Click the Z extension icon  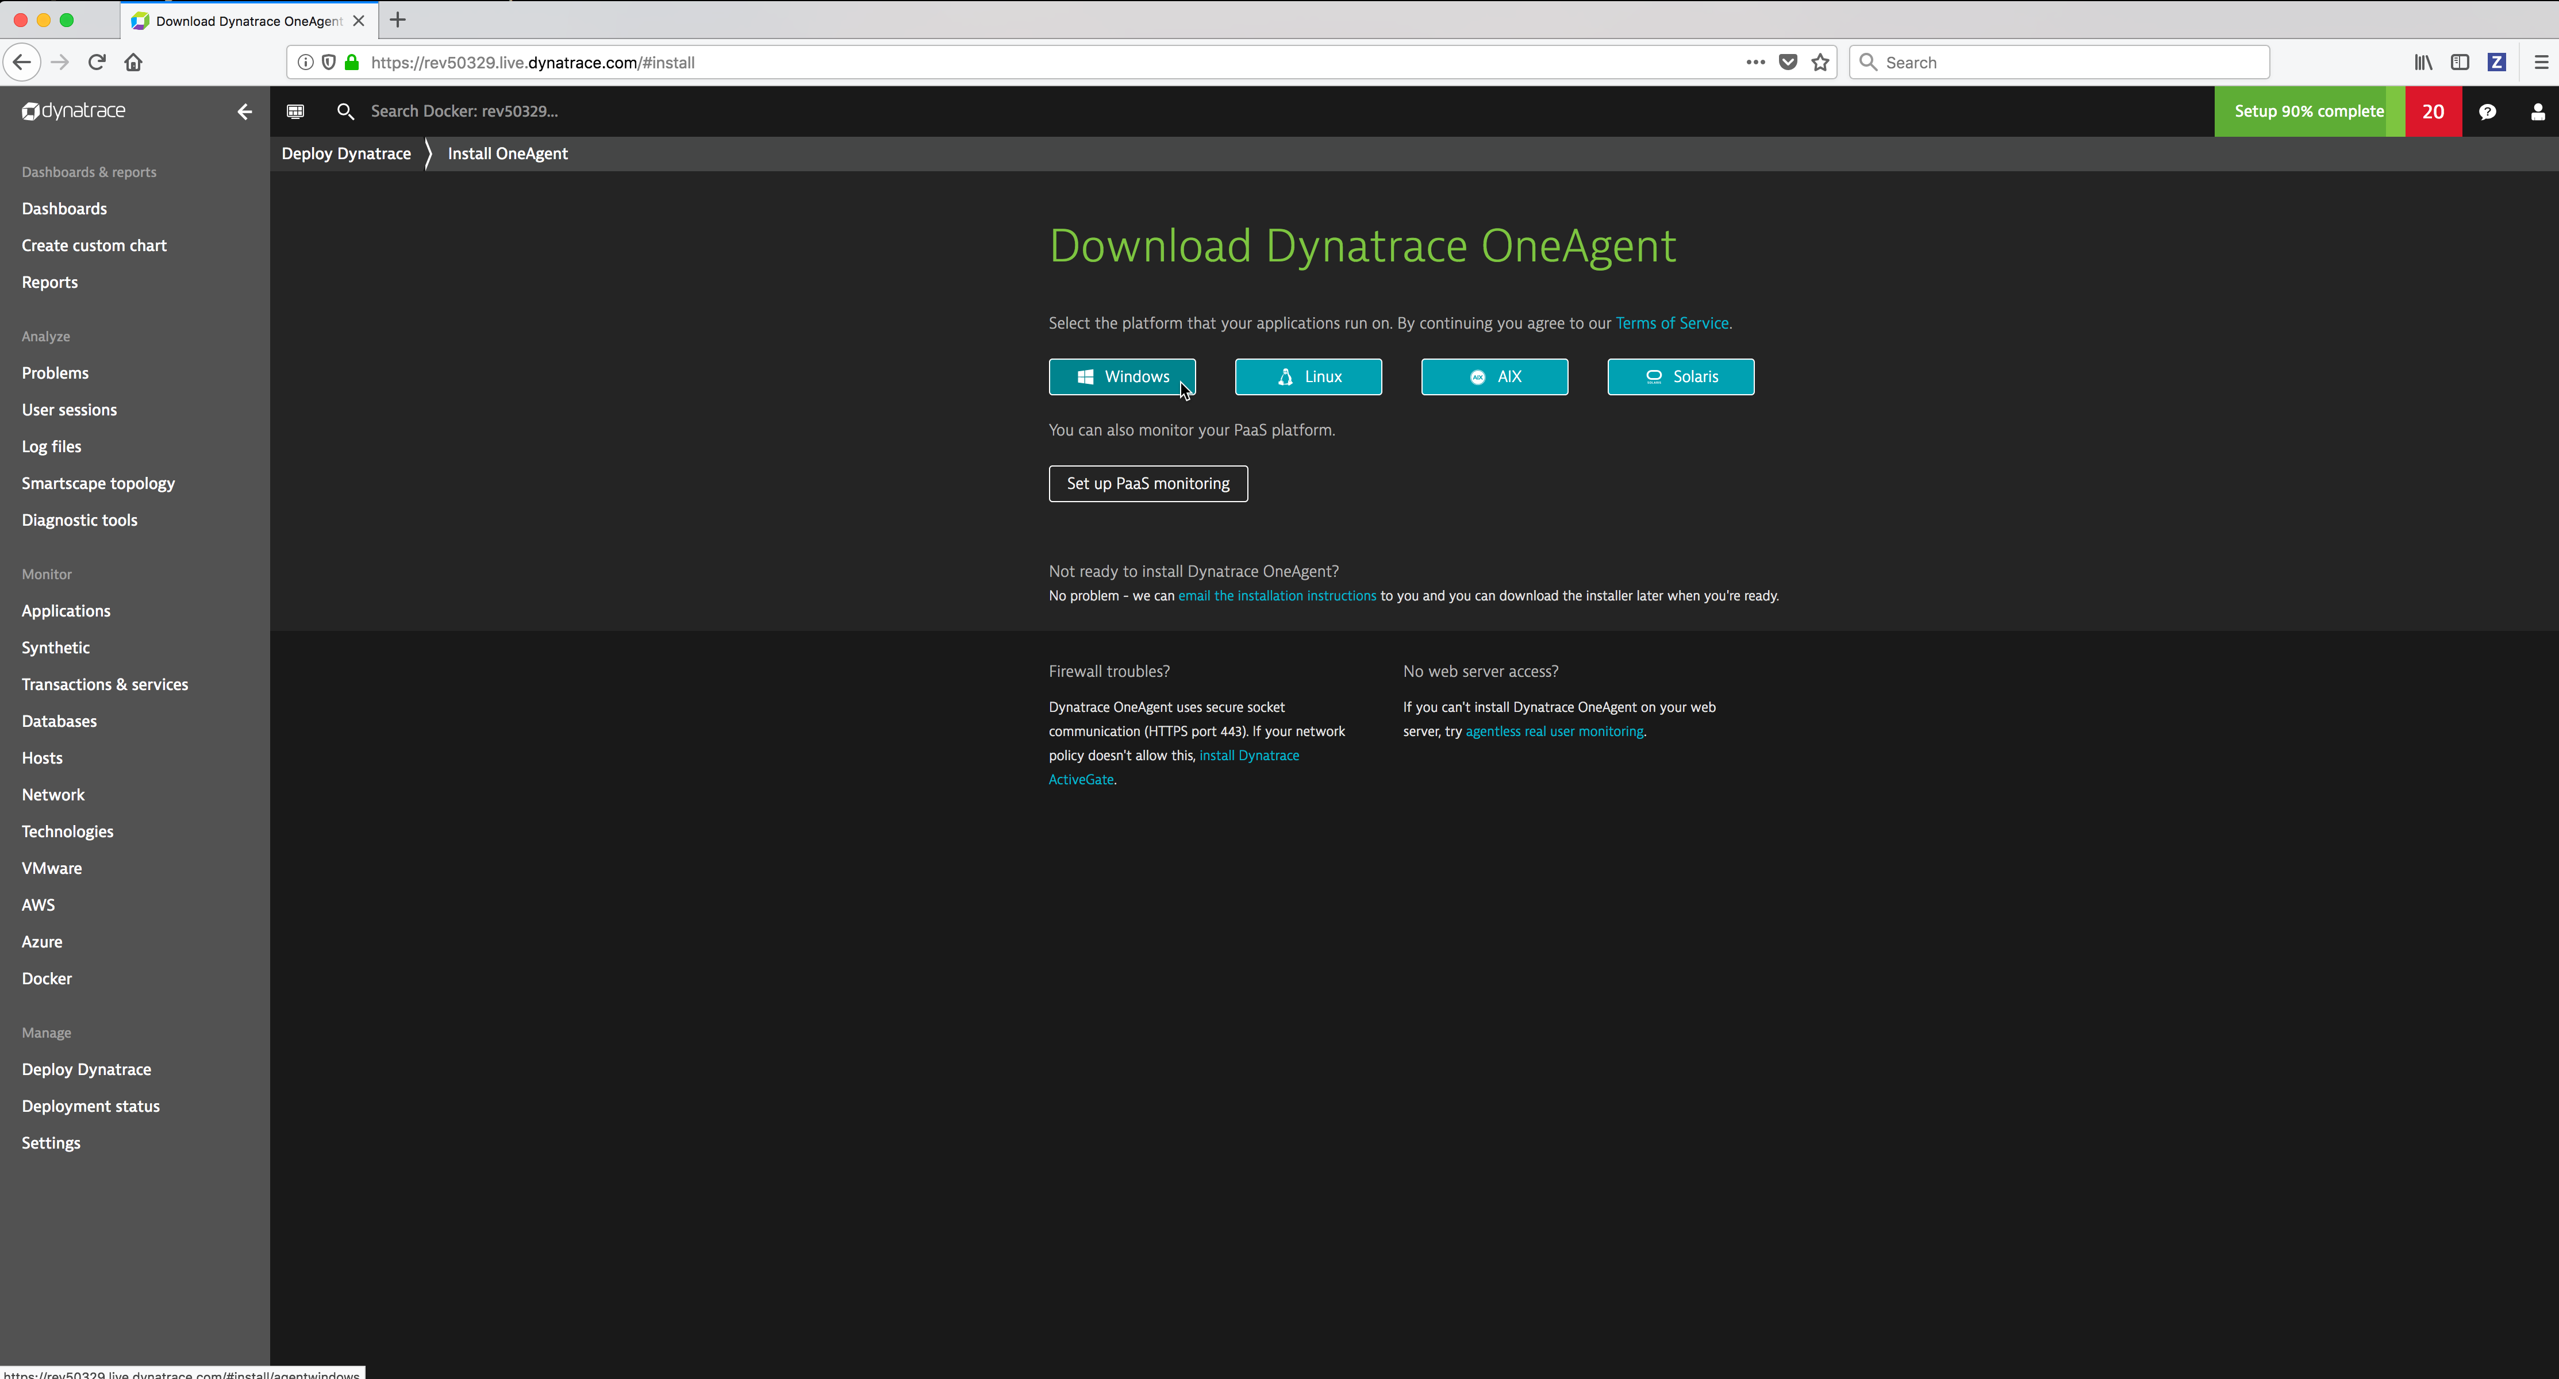2496,61
